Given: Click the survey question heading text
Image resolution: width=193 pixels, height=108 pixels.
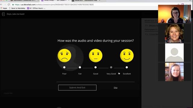Looking at the screenshot, I should tap(96, 41).
